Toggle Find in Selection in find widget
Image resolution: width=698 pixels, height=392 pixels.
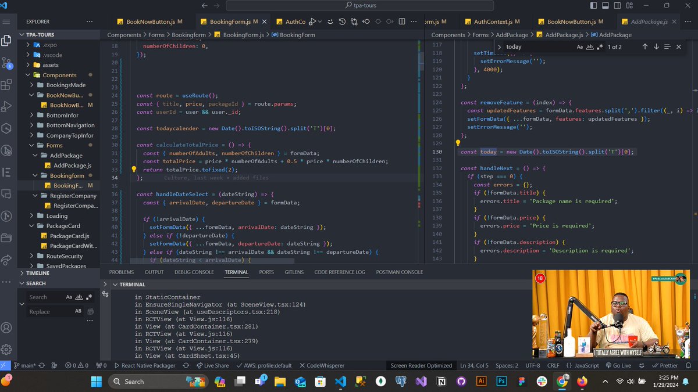click(667, 46)
